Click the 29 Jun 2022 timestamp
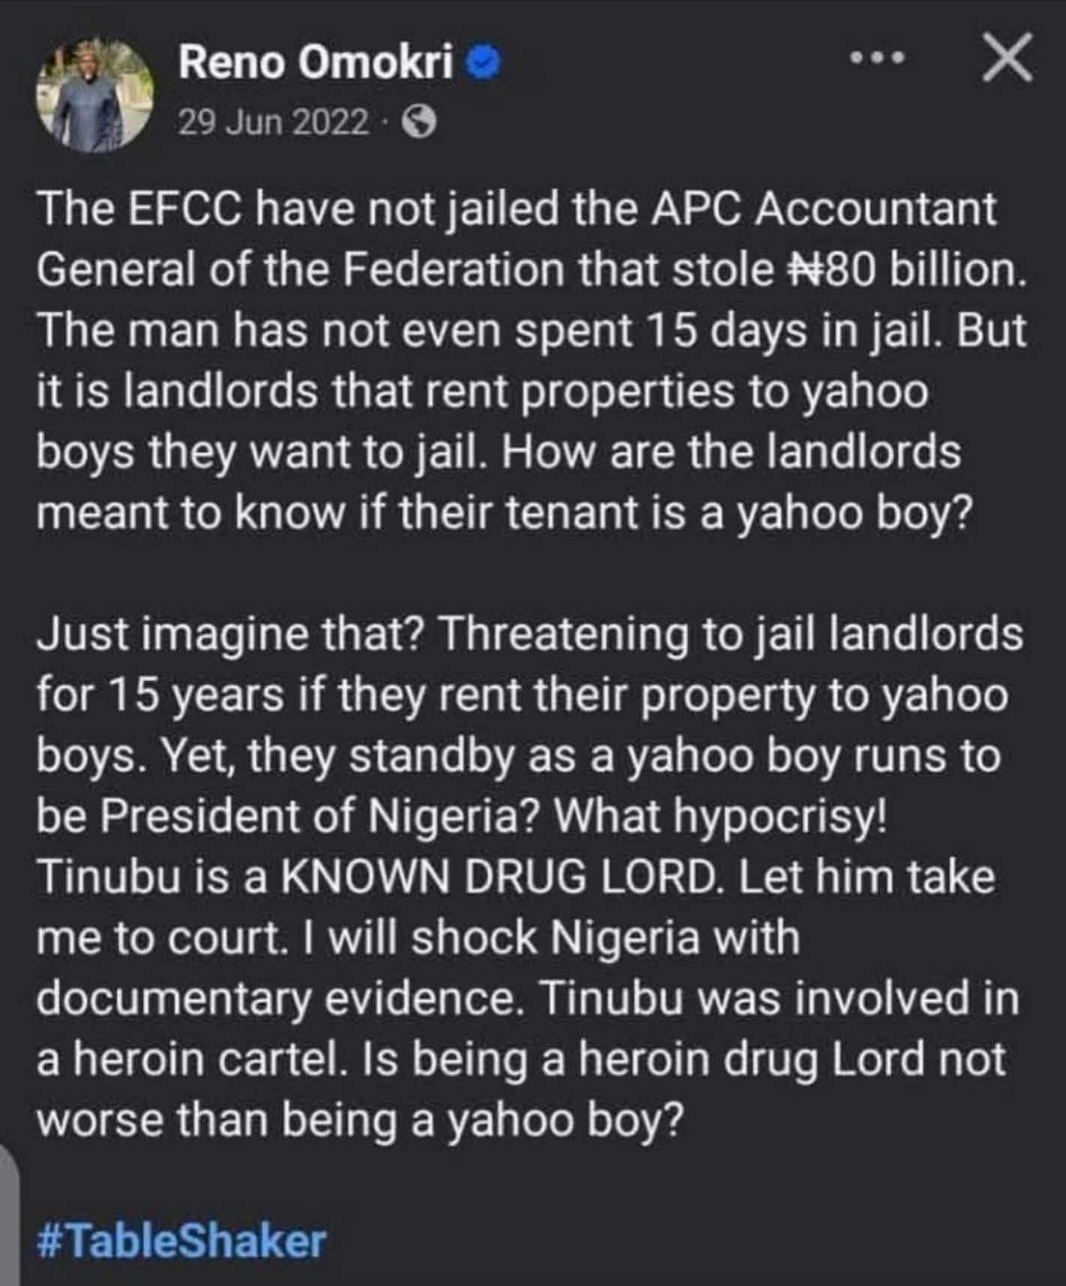 [273, 121]
